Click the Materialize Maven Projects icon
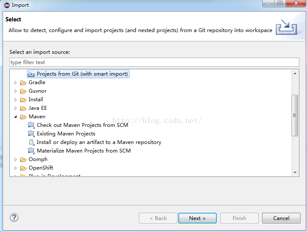The height and width of the screenshot is (232, 307). (31, 151)
